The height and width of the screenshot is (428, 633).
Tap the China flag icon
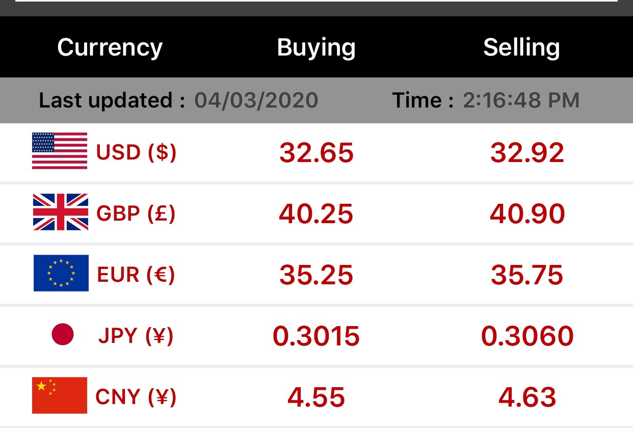click(x=60, y=395)
